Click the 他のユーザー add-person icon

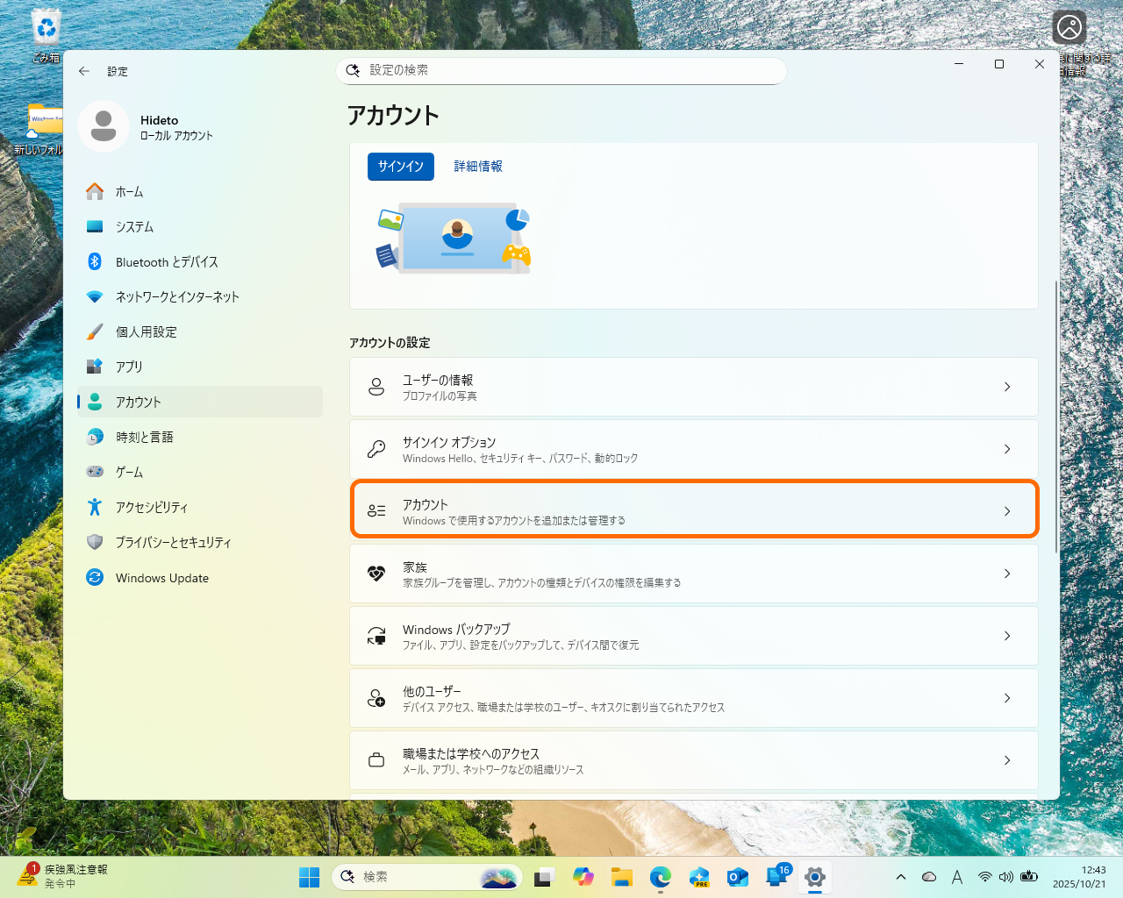click(376, 698)
